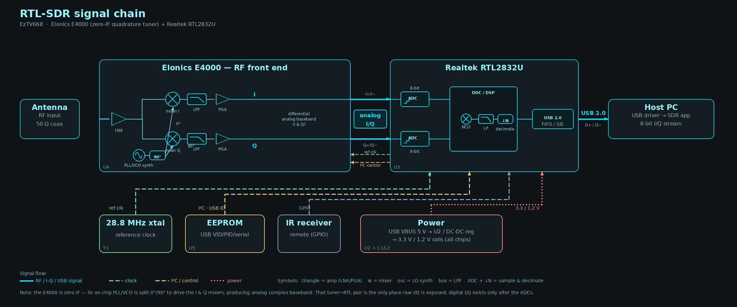
Task: Click the zero-IF note at the bottom
Action: click(277, 292)
